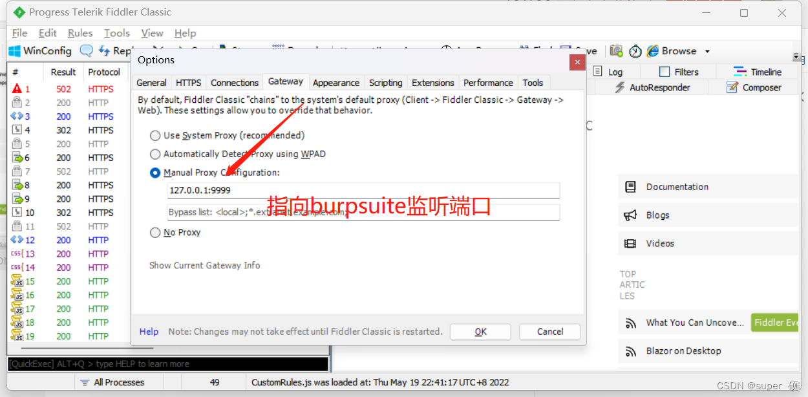Viewport: 808px width, 397px height.
Task: Open the Rules menu
Action: [x=80, y=33]
